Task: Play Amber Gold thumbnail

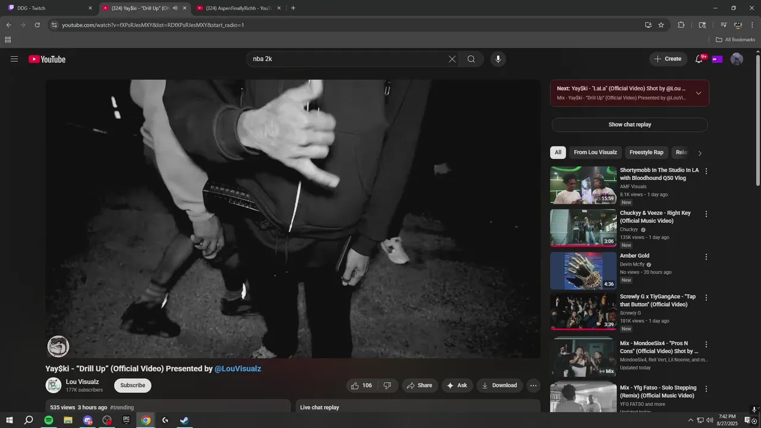Action: point(583,270)
